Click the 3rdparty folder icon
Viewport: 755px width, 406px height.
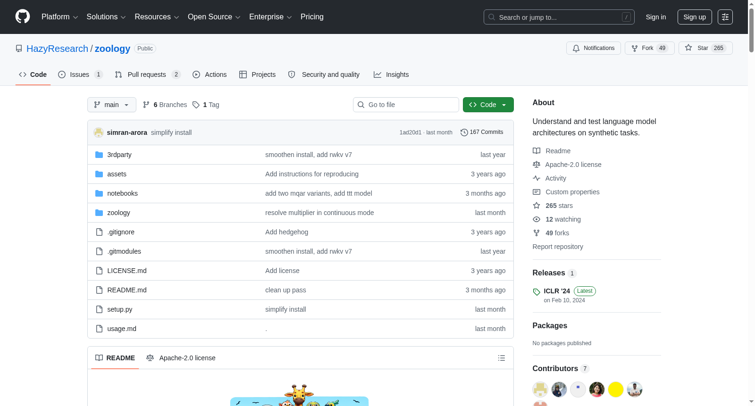pos(99,155)
